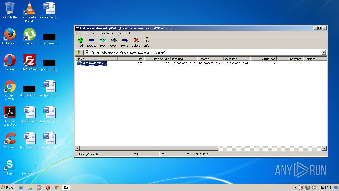Sort by Comment column header
339x191 pixels.
[315, 59]
